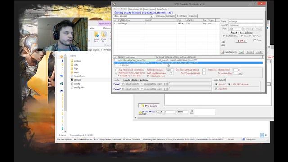The image size is (288, 162).
Task: Enable the Host/IP match checkbox
Action: pyautogui.click(x=242, y=36)
